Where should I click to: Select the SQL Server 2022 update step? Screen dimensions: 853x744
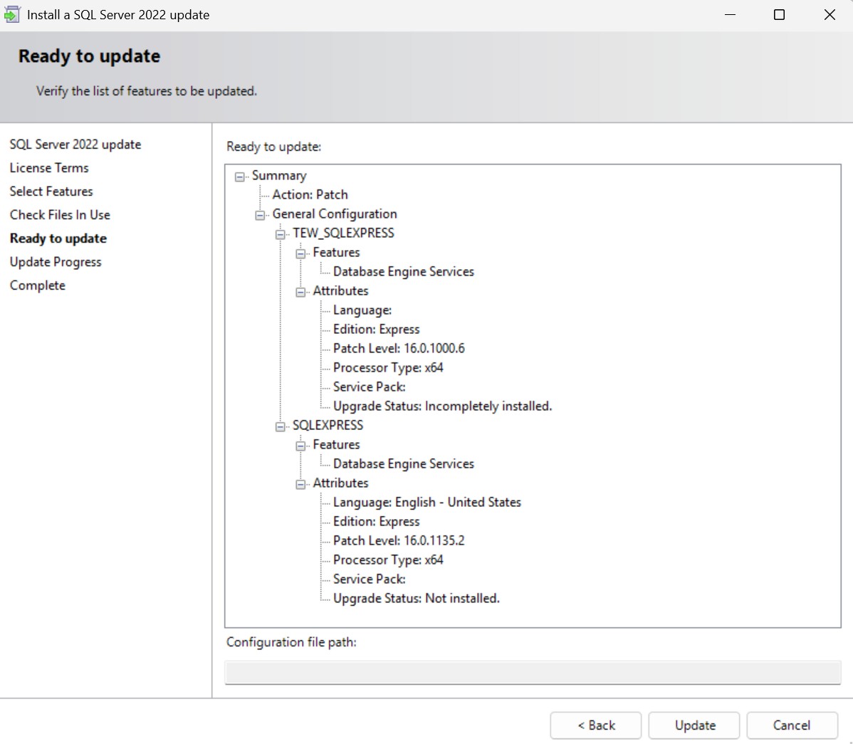(x=75, y=145)
